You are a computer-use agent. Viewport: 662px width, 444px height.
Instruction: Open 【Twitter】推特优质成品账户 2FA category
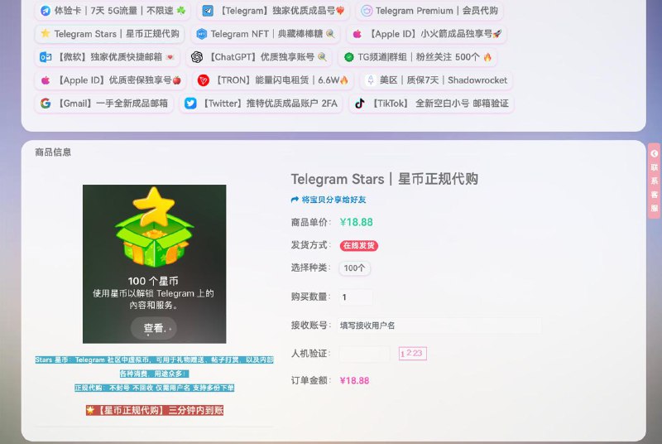pos(261,103)
